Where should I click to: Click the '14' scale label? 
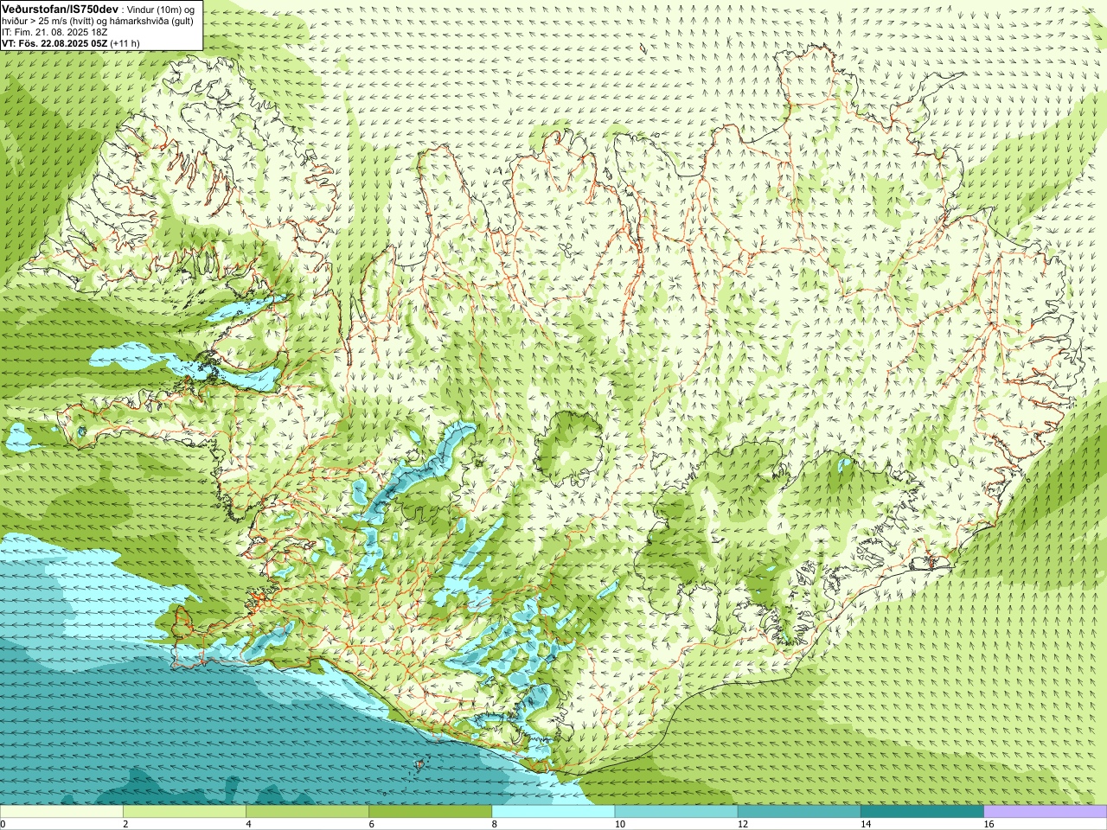tap(866, 825)
